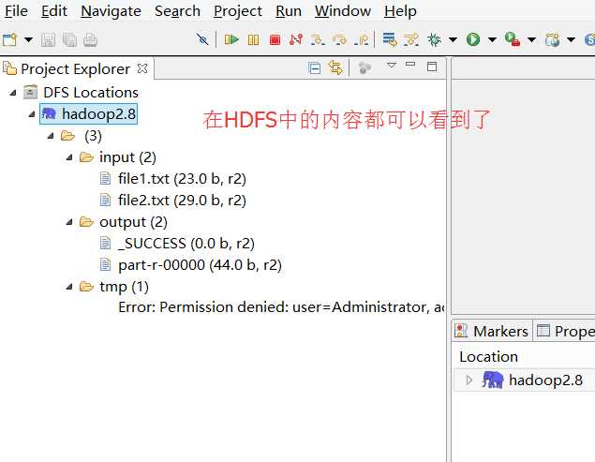Click the New Server toolbar icon

click(x=552, y=39)
